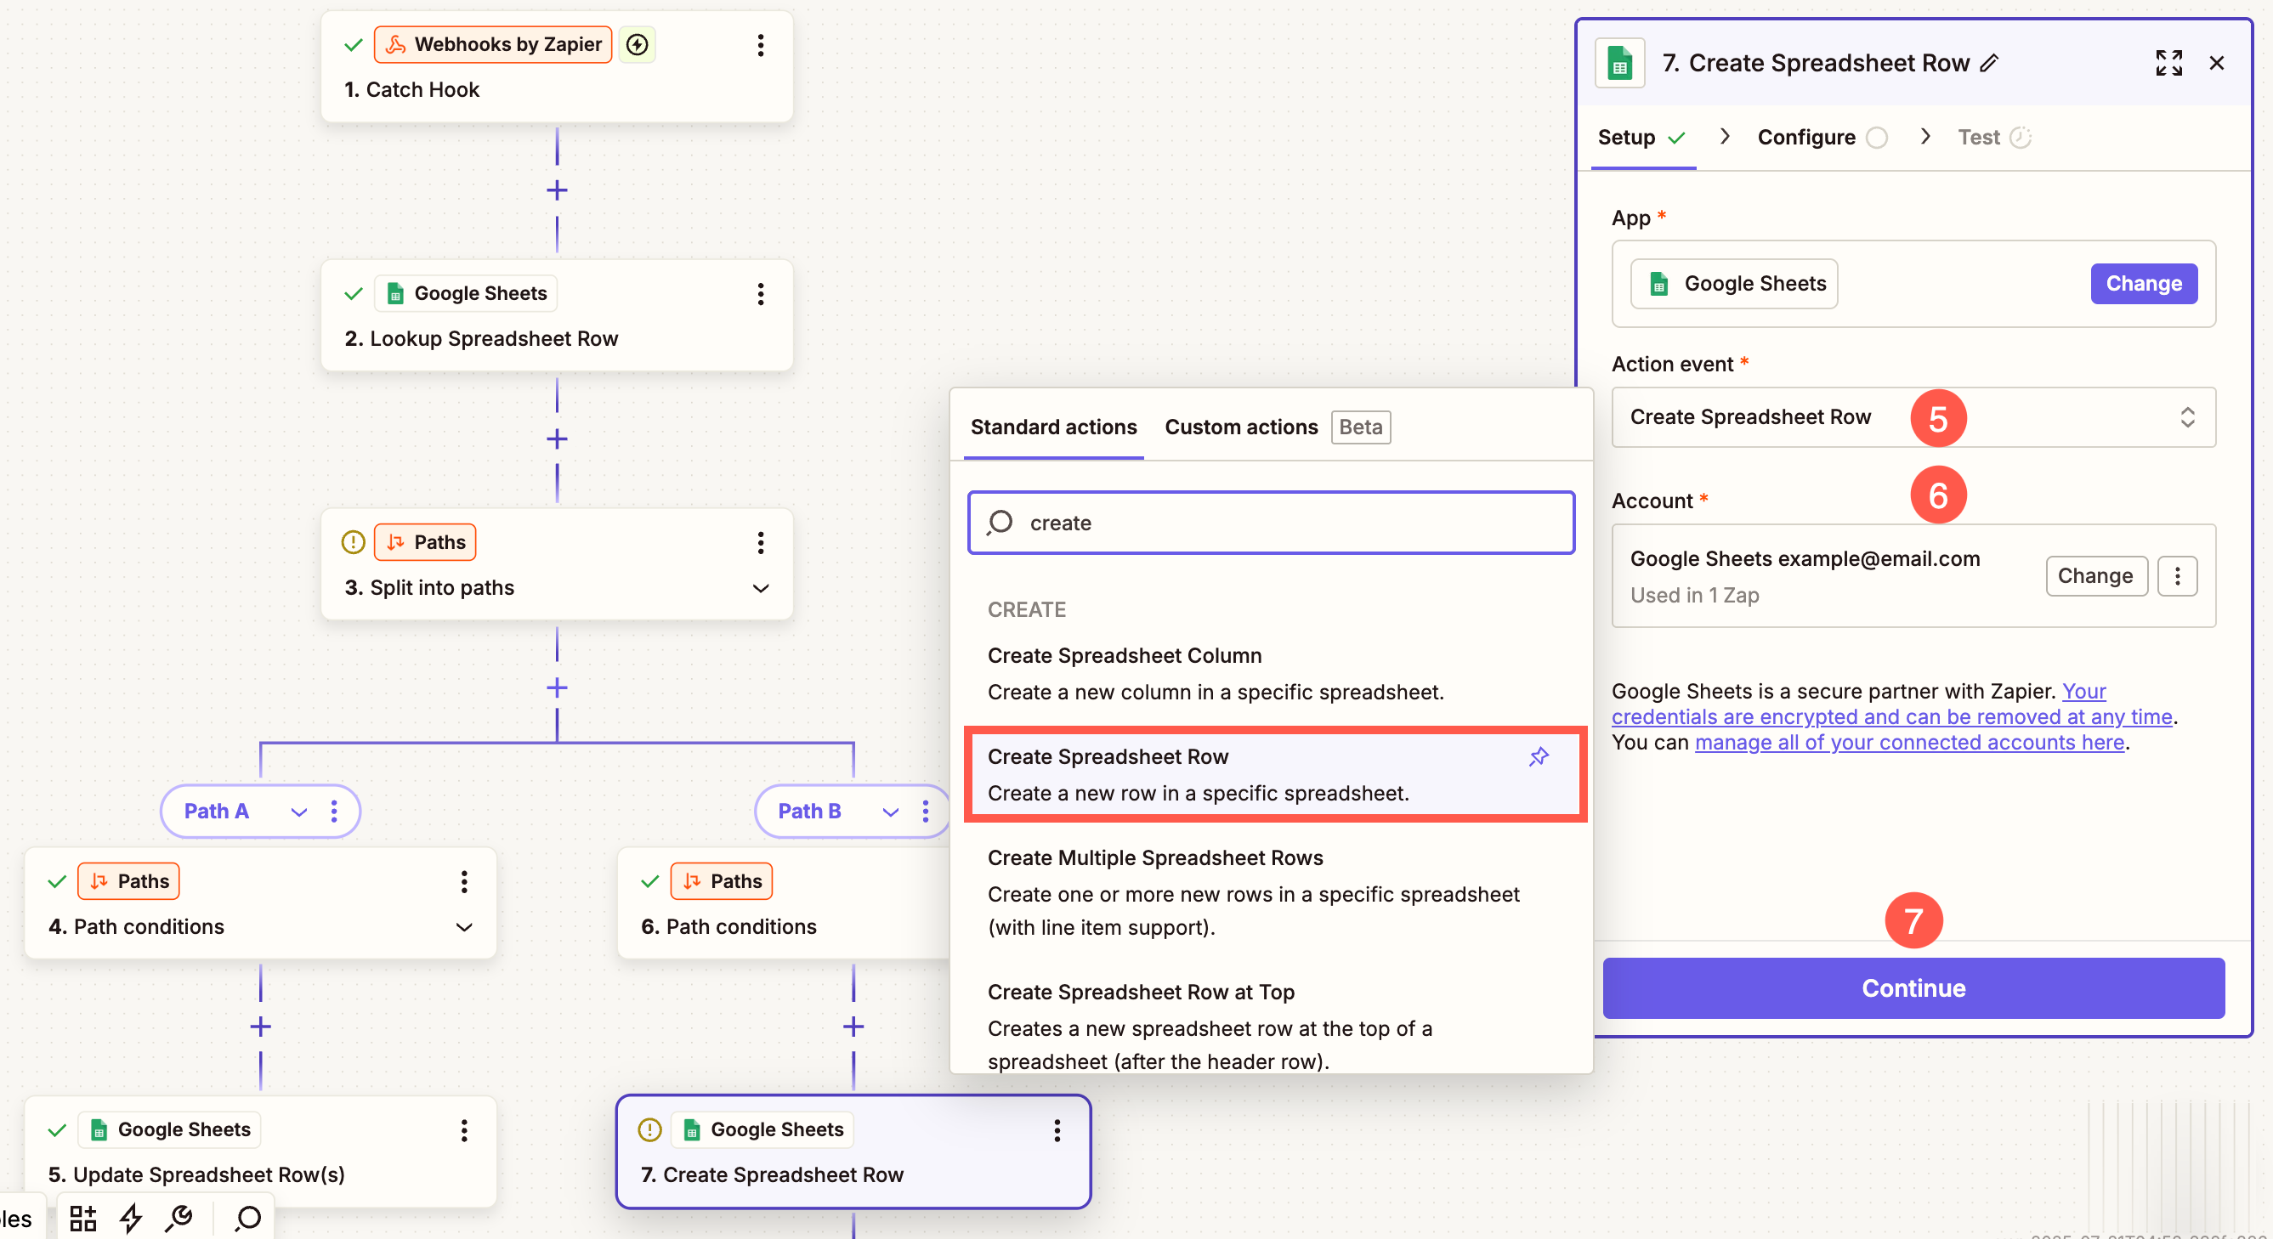Expand Path A dropdown chevron
The image size is (2273, 1239).
[299, 812]
